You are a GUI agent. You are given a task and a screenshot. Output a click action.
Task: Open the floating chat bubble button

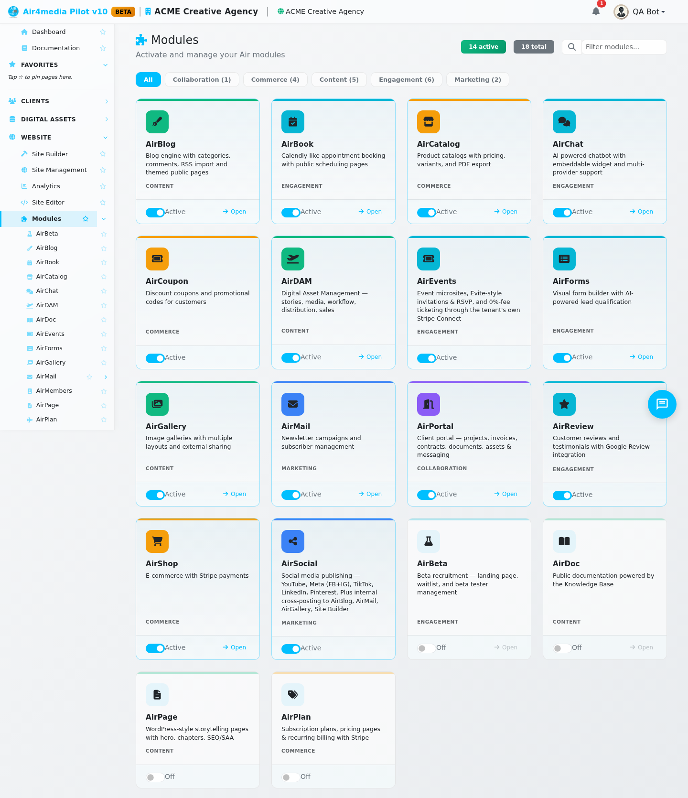[x=662, y=404]
